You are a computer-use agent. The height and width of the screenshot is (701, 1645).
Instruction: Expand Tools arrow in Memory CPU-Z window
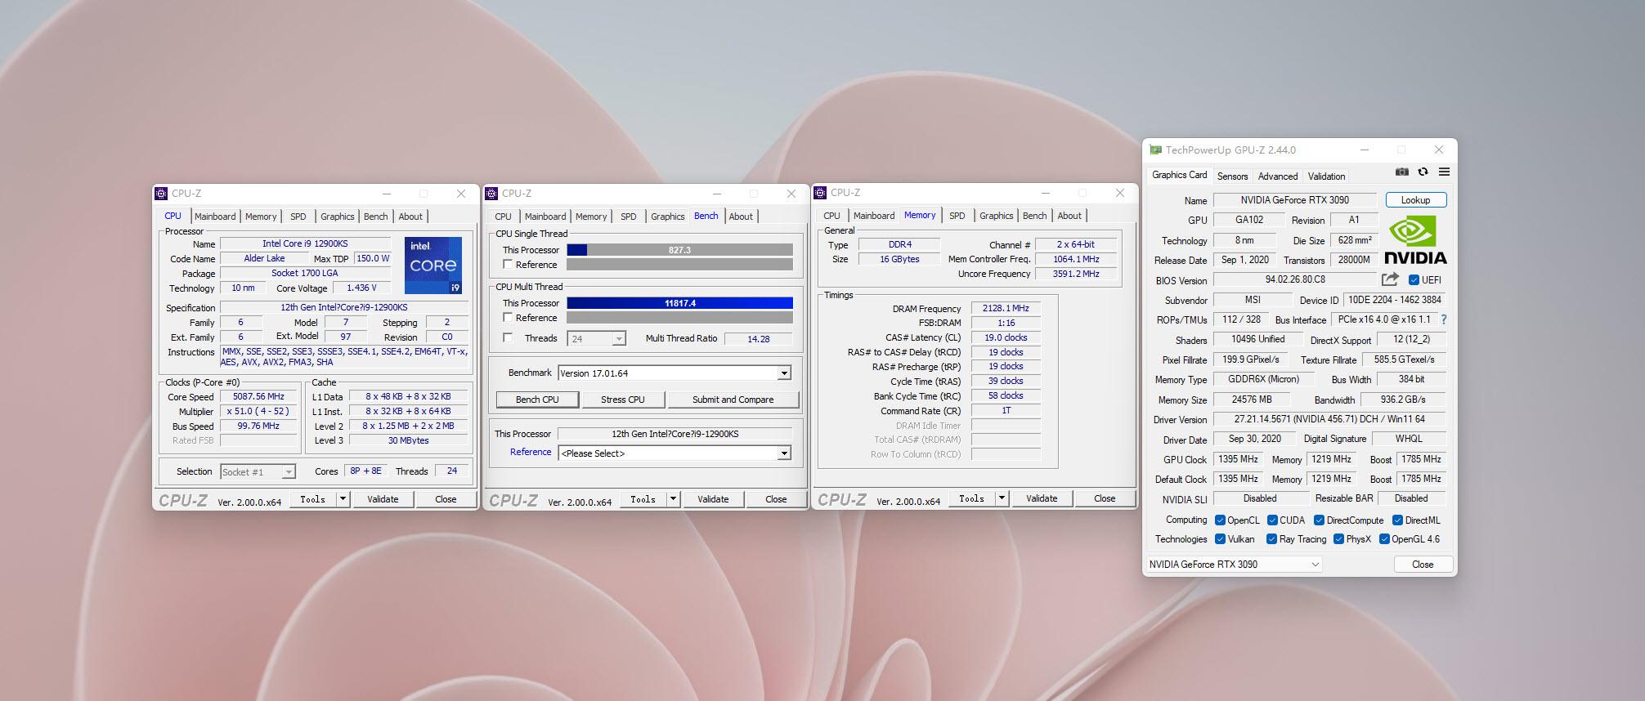pos(1002,498)
